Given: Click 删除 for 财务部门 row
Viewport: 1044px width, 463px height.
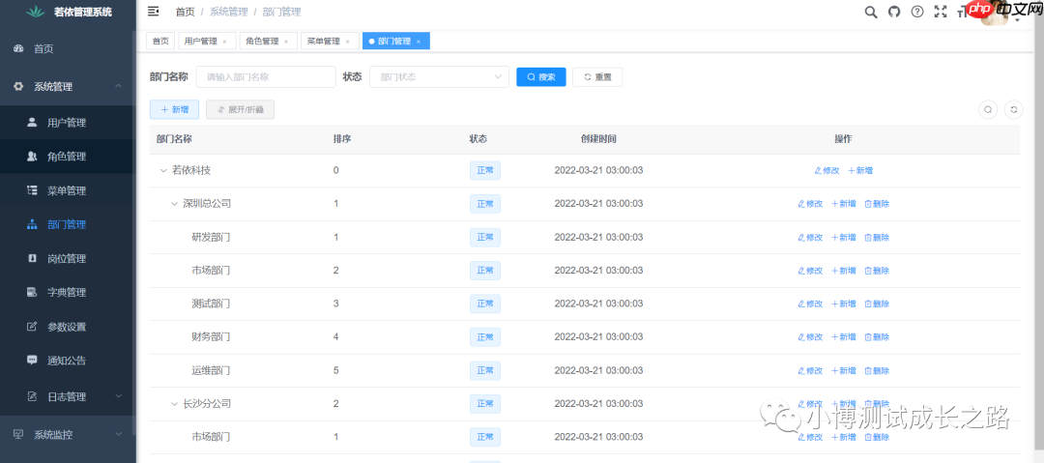Looking at the screenshot, I should tap(877, 337).
